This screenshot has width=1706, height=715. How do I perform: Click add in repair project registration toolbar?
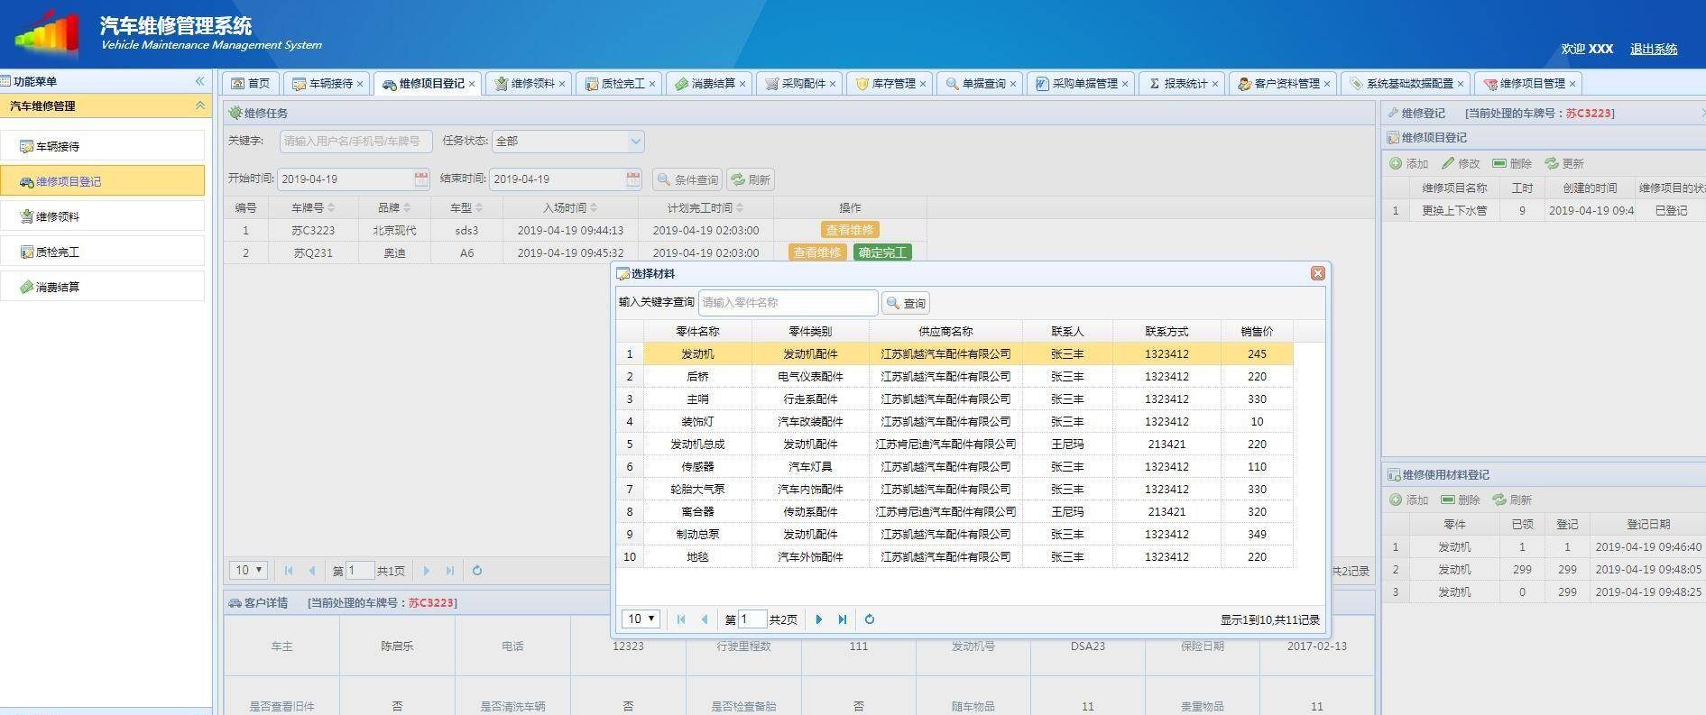tap(1408, 163)
